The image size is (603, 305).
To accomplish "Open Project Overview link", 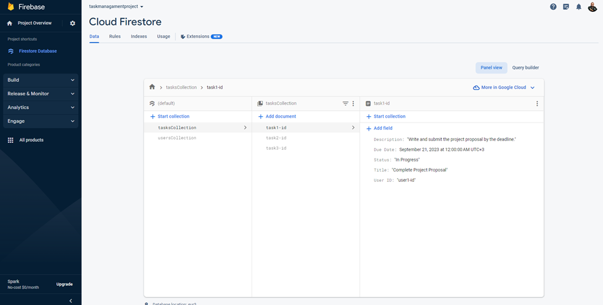I will click(34, 24).
